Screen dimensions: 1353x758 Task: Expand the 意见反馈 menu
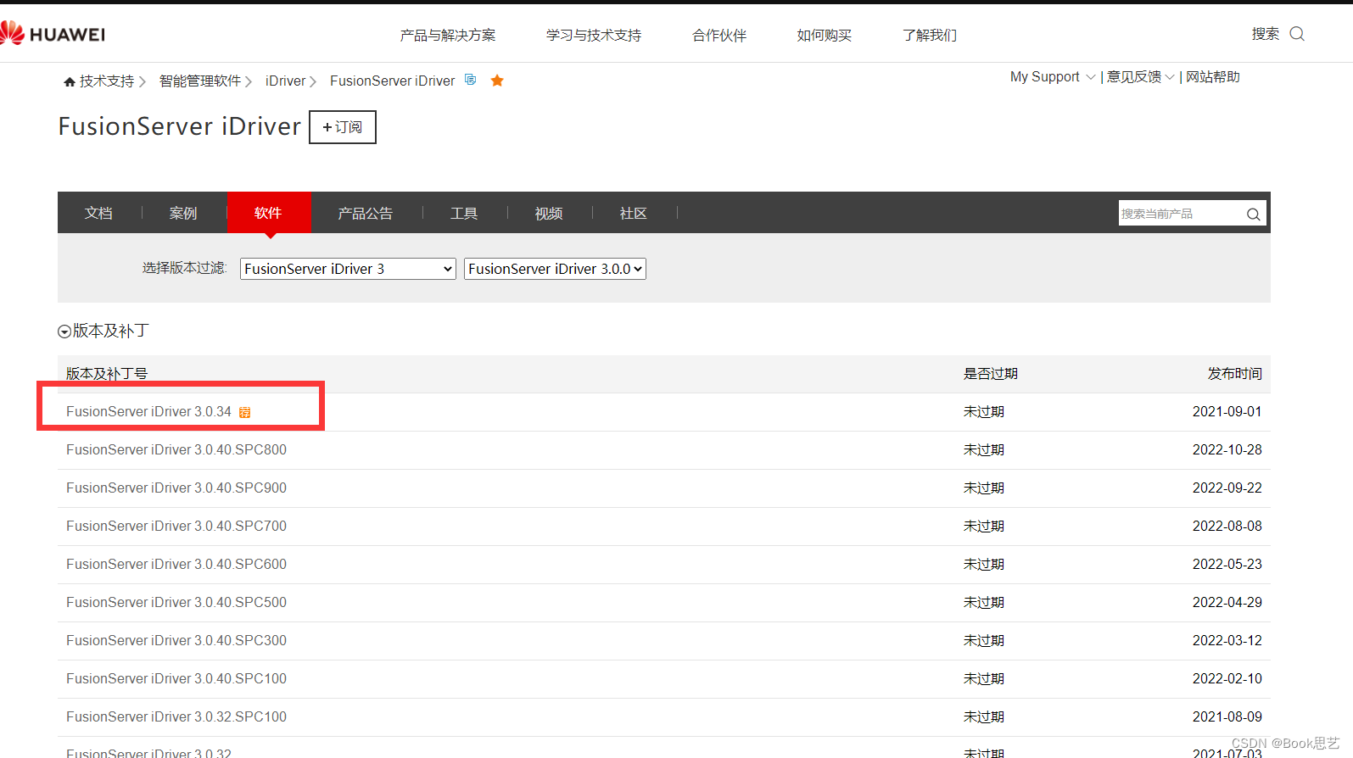1141,77
